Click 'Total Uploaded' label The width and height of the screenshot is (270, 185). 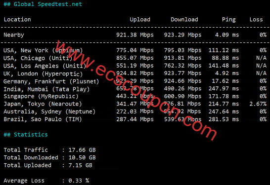[27, 165]
